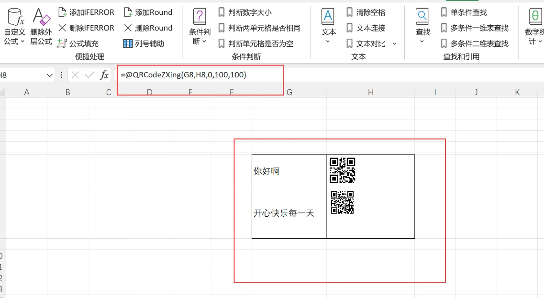Image resolution: width=544 pixels, height=298 pixels.
Task: Select column A header
Action: coord(27,92)
